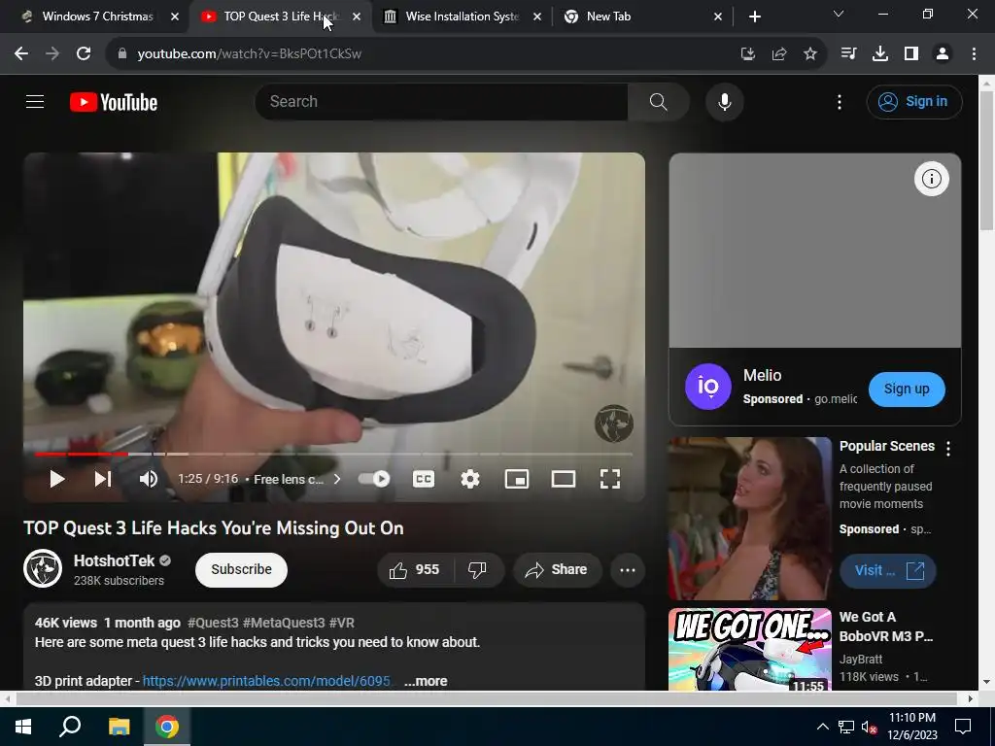Share this page icon in address bar
The width and height of the screenshot is (995, 746).
pyautogui.click(x=779, y=54)
